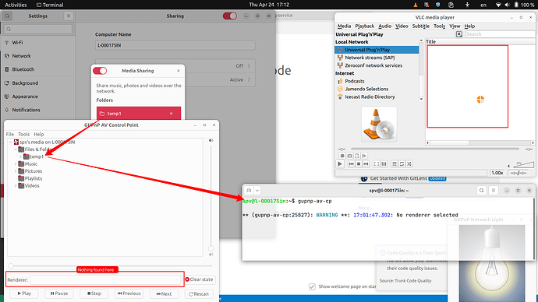Open VLC extended settings equalizer icon

coord(384,164)
